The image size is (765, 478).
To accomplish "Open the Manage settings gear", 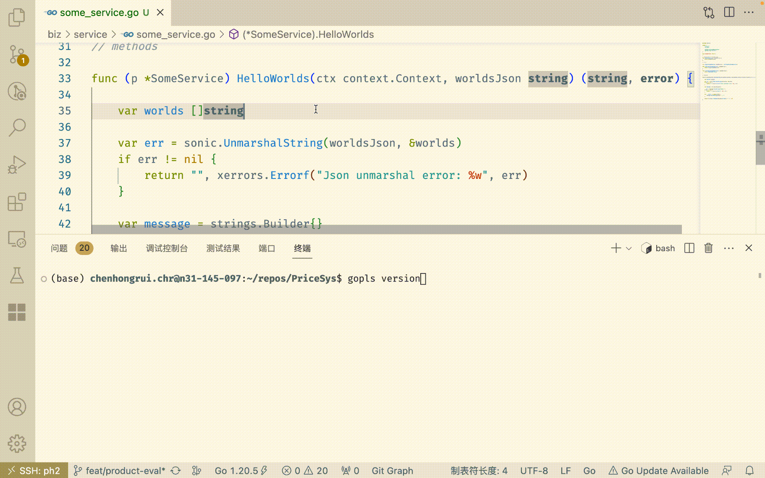I will coord(17,443).
